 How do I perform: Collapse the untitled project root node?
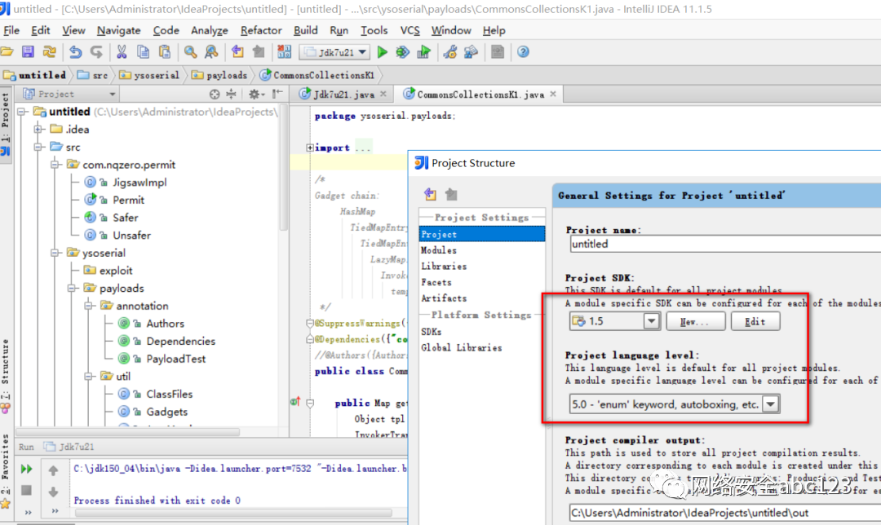[21, 112]
